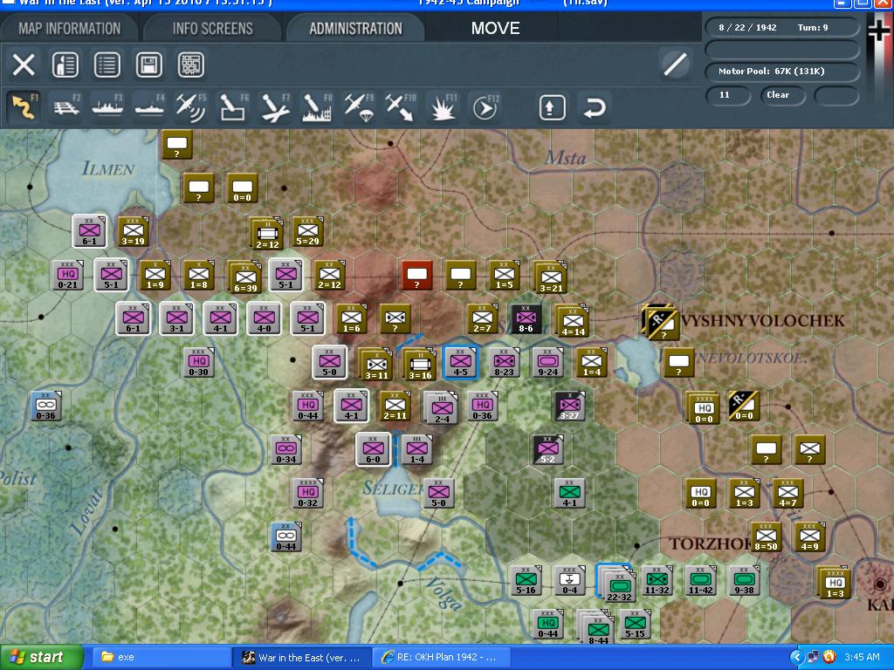Viewport: 894px width, 670px height.
Task: Select the green 11-32 unit counter
Action: pyautogui.click(x=657, y=580)
